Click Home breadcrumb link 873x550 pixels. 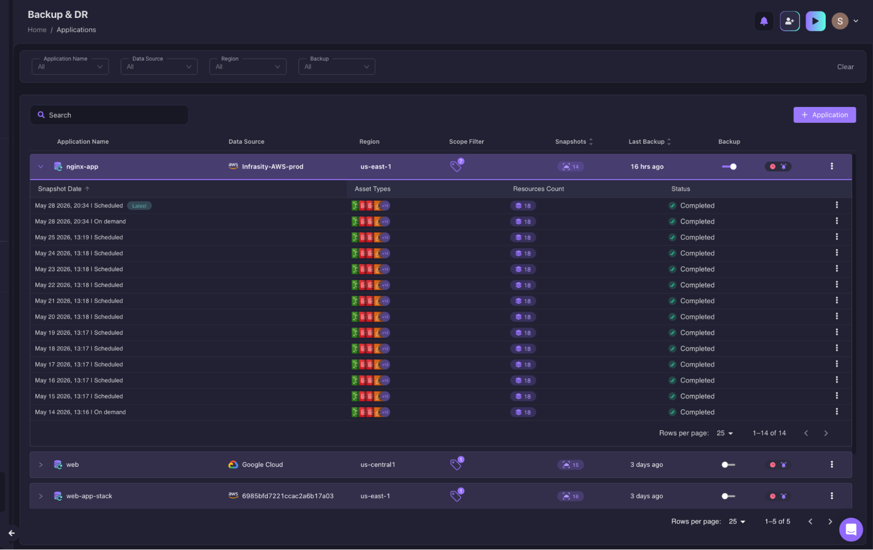pos(37,30)
